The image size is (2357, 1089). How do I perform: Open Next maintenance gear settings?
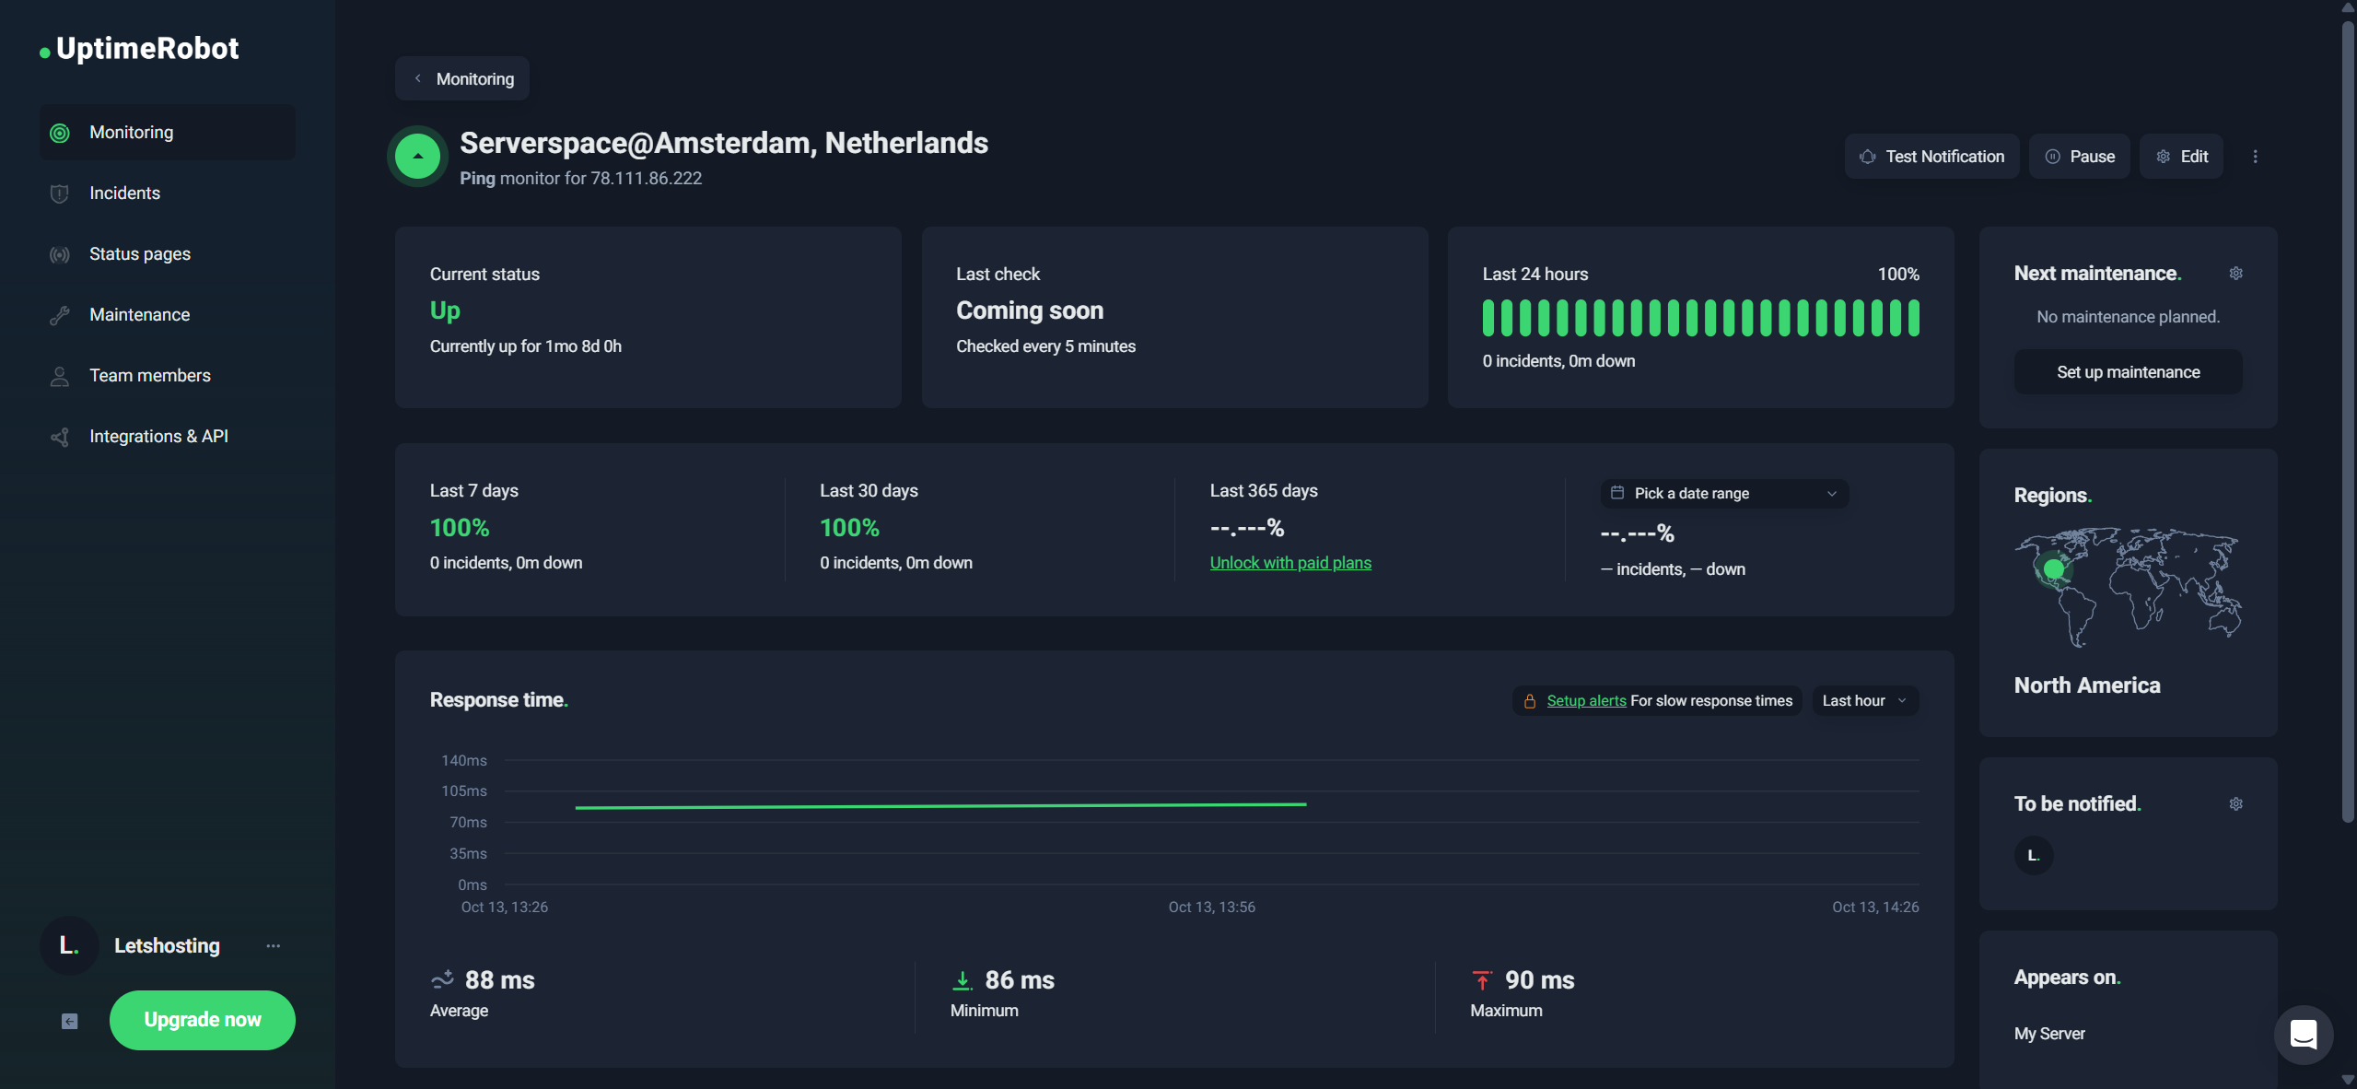pos(2235,274)
